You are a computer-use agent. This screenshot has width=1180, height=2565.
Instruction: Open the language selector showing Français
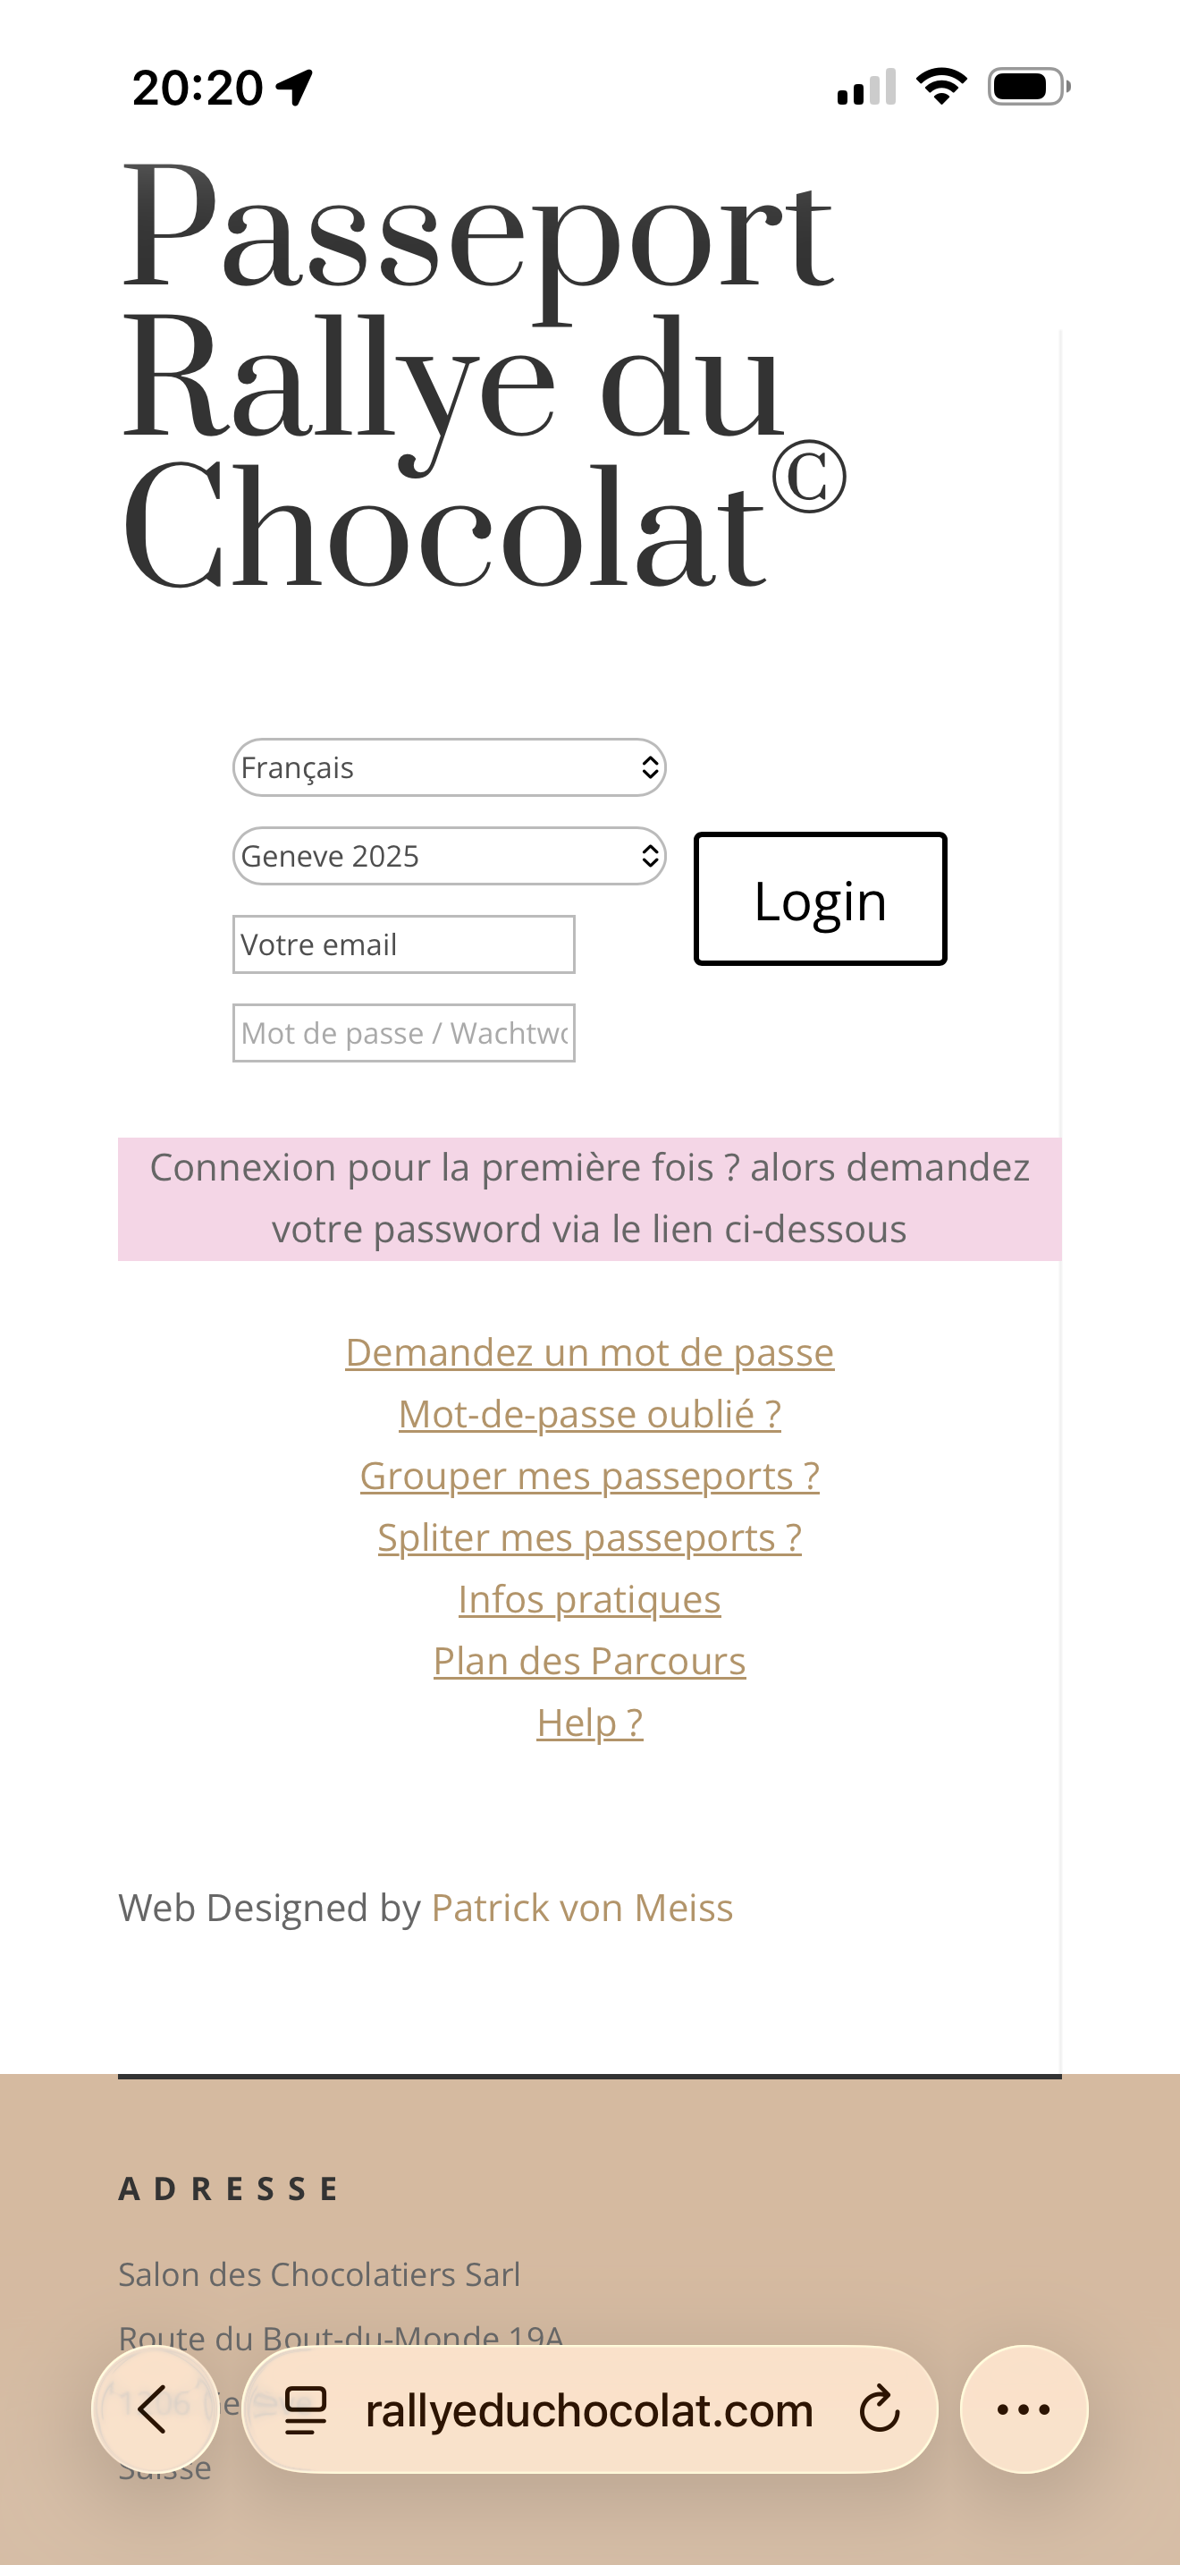[448, 766]
